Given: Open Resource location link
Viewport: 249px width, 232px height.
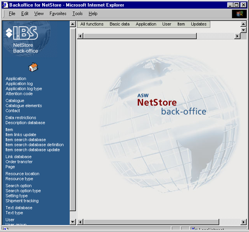Looking at the screenshot, I should click(22, 174).
